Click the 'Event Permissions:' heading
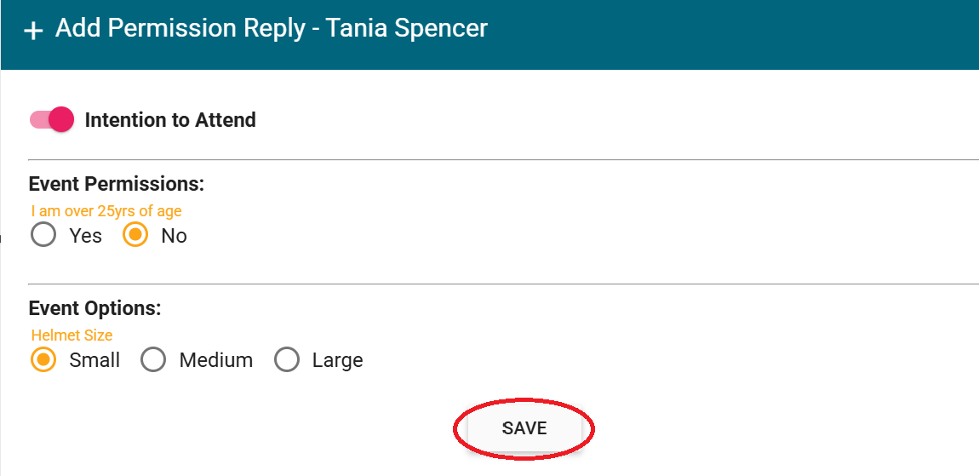The image size is (979, 476). coord(117,184)
